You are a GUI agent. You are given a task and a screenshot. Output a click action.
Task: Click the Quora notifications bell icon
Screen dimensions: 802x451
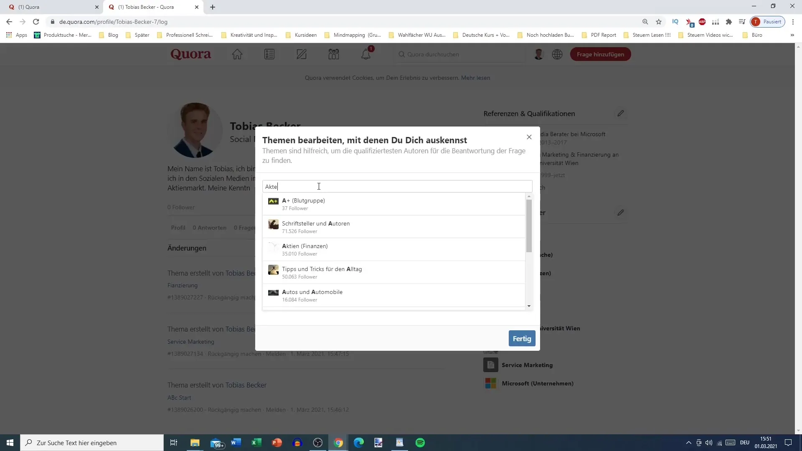(366, 53)
